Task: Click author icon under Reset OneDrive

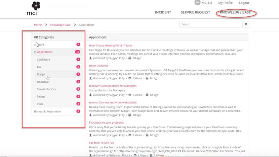Action: point(90,78)
